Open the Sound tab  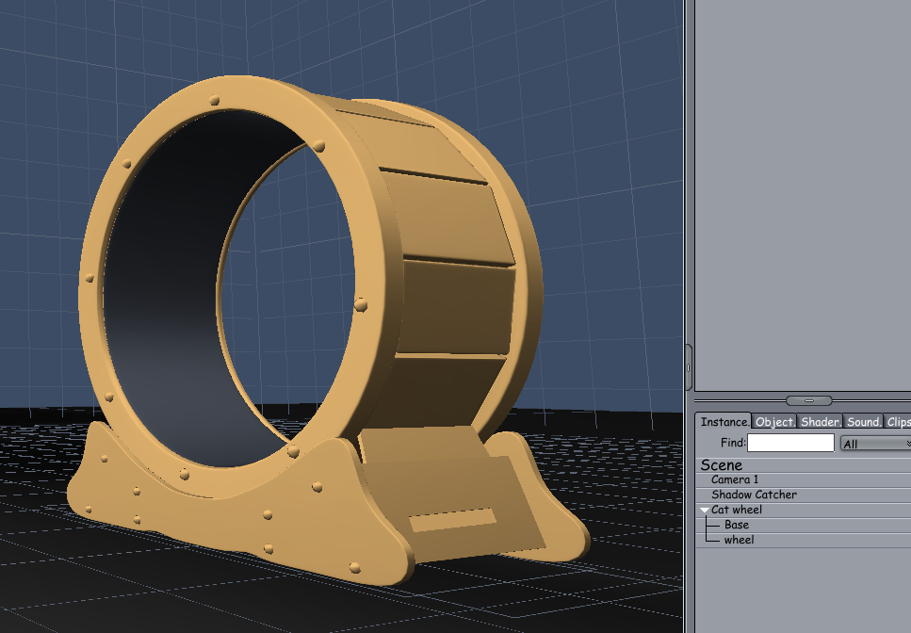(863, 422)
